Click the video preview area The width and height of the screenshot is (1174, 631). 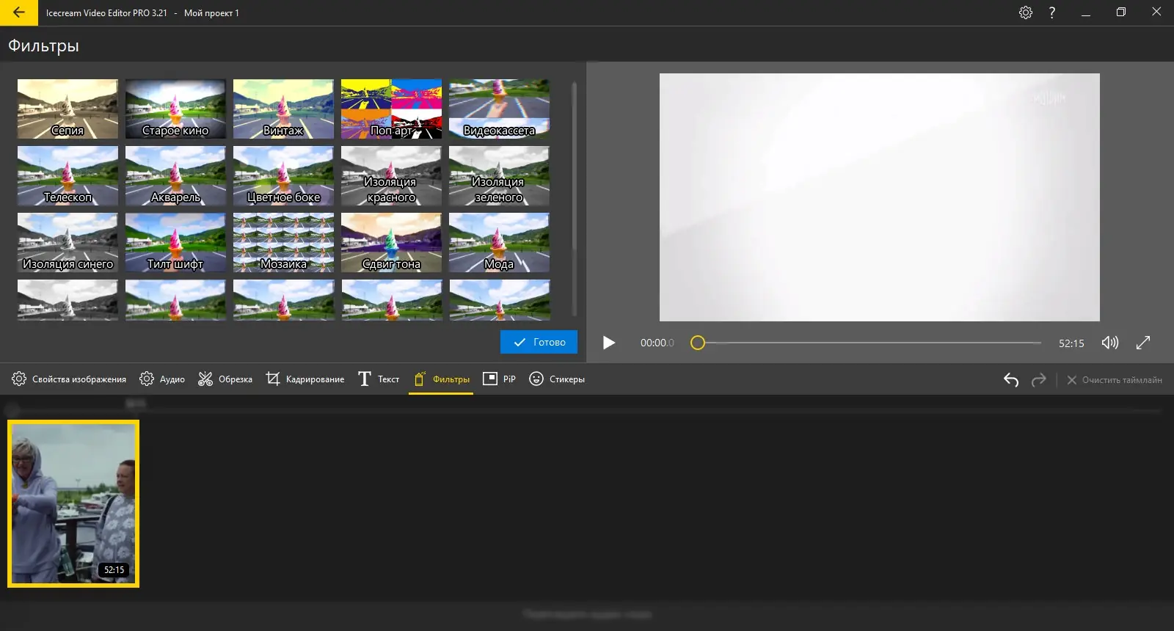click(x=879, y=197)
